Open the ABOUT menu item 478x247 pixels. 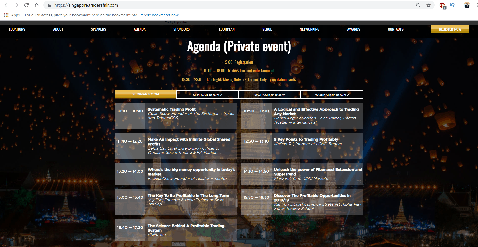tap(58, 29)
